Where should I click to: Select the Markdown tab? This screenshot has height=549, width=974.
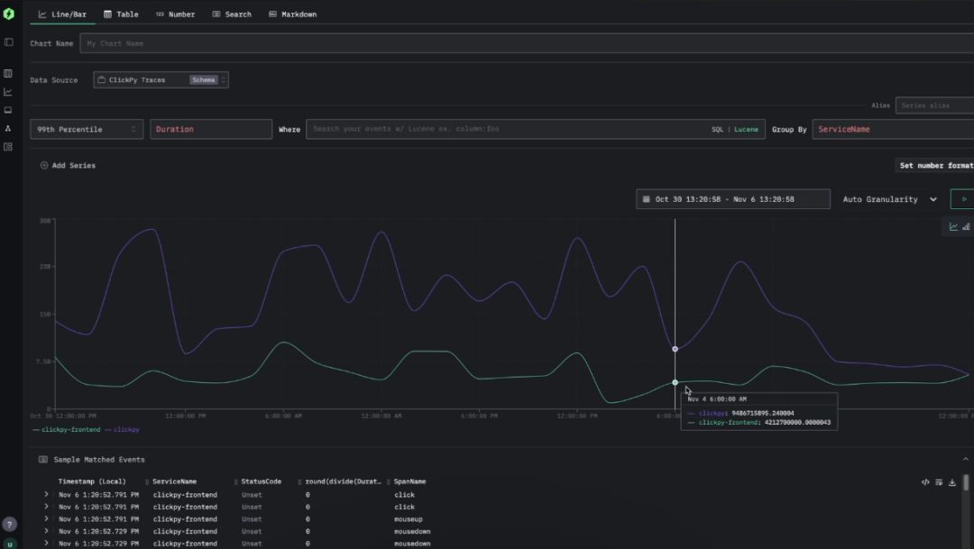click(292, 14)
